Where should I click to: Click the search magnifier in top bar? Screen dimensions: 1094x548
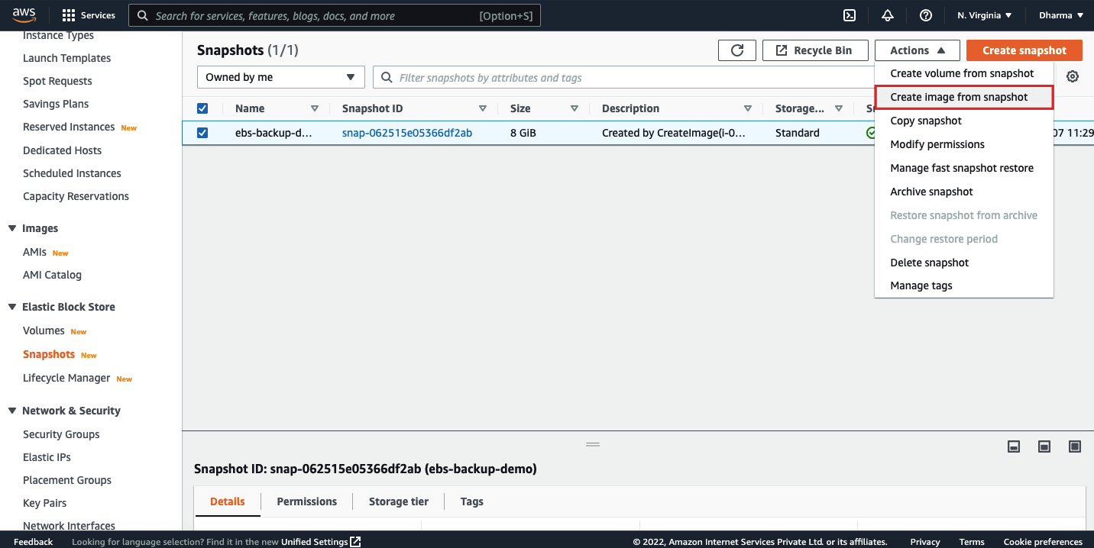[143, 15]
